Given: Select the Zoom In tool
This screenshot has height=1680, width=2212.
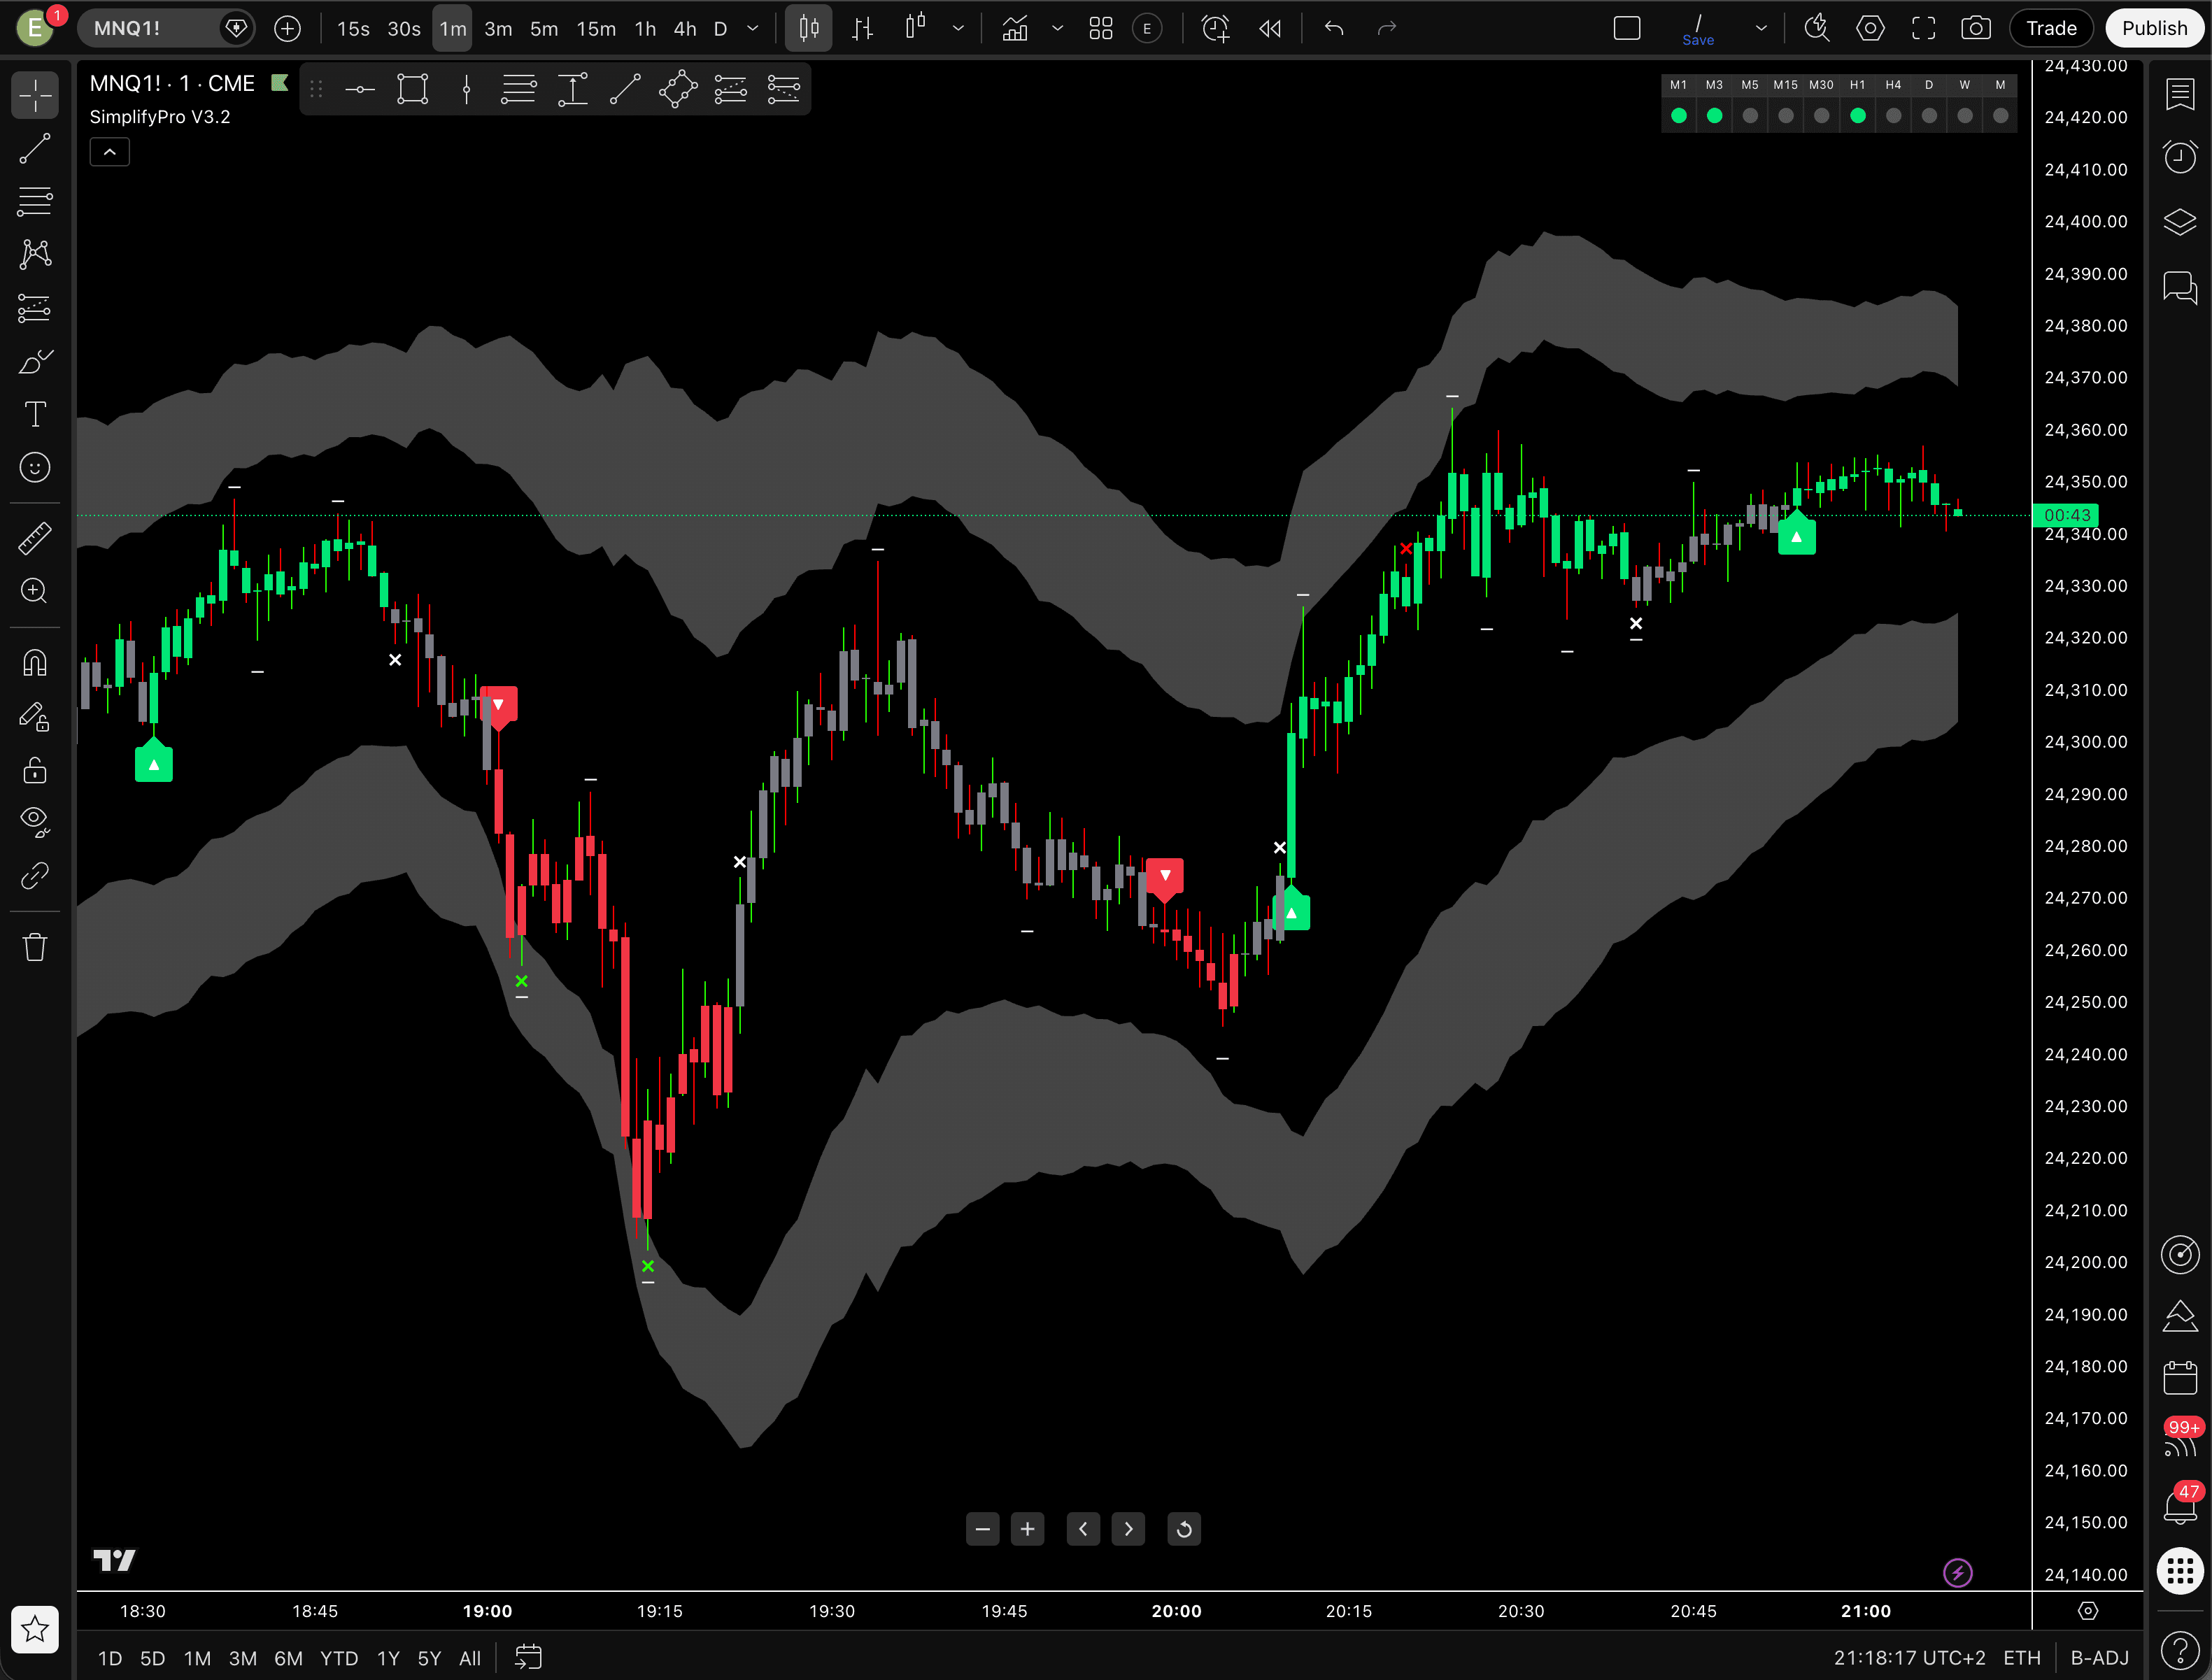Looking at the screenshot, I should pyautogui.click(x=35, y=591).
